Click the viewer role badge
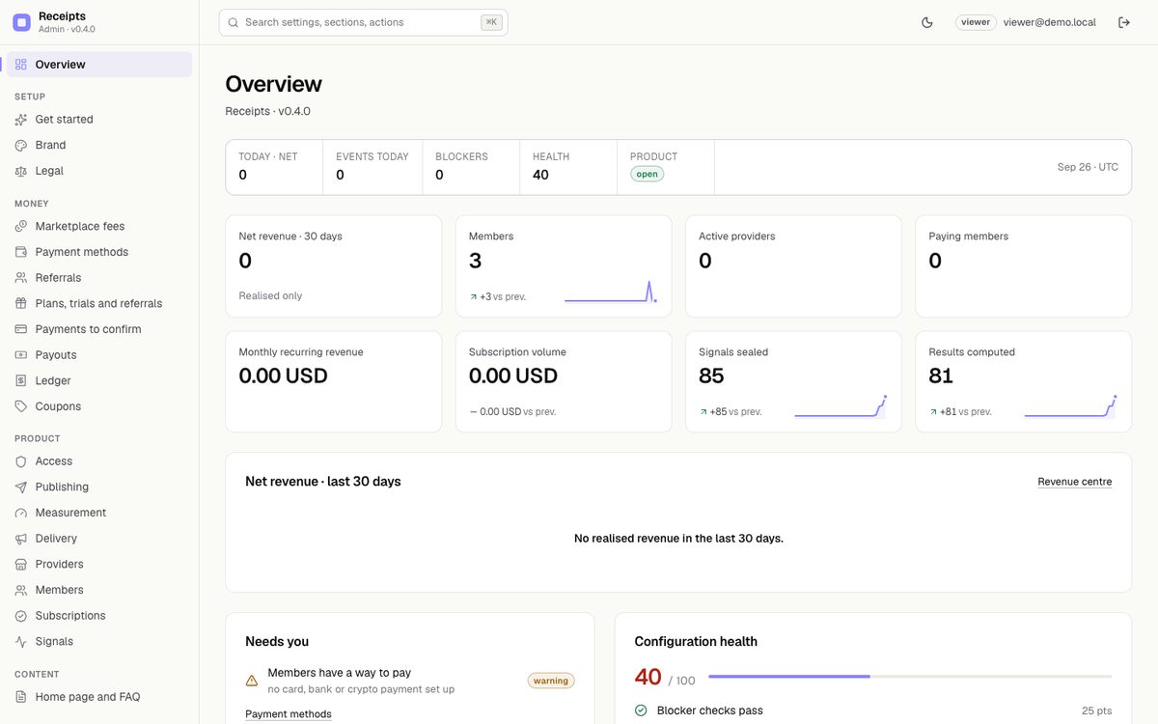The width and height of the screenshot is (1158, 724). click(x=976, y=22)
